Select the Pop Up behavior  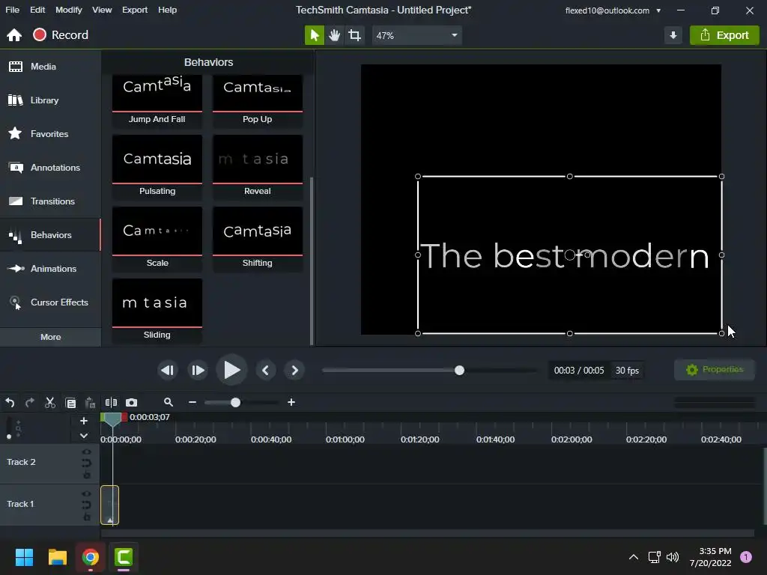[258, 101]
